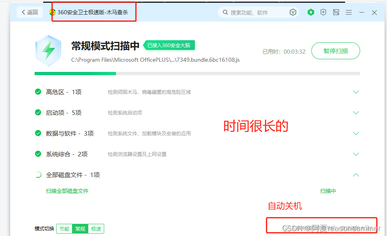Image resolution: width=387 pixels, height=236 pixels.
Task: Minimize the 360安全卫士 window
Action: [x=362, y=12]
